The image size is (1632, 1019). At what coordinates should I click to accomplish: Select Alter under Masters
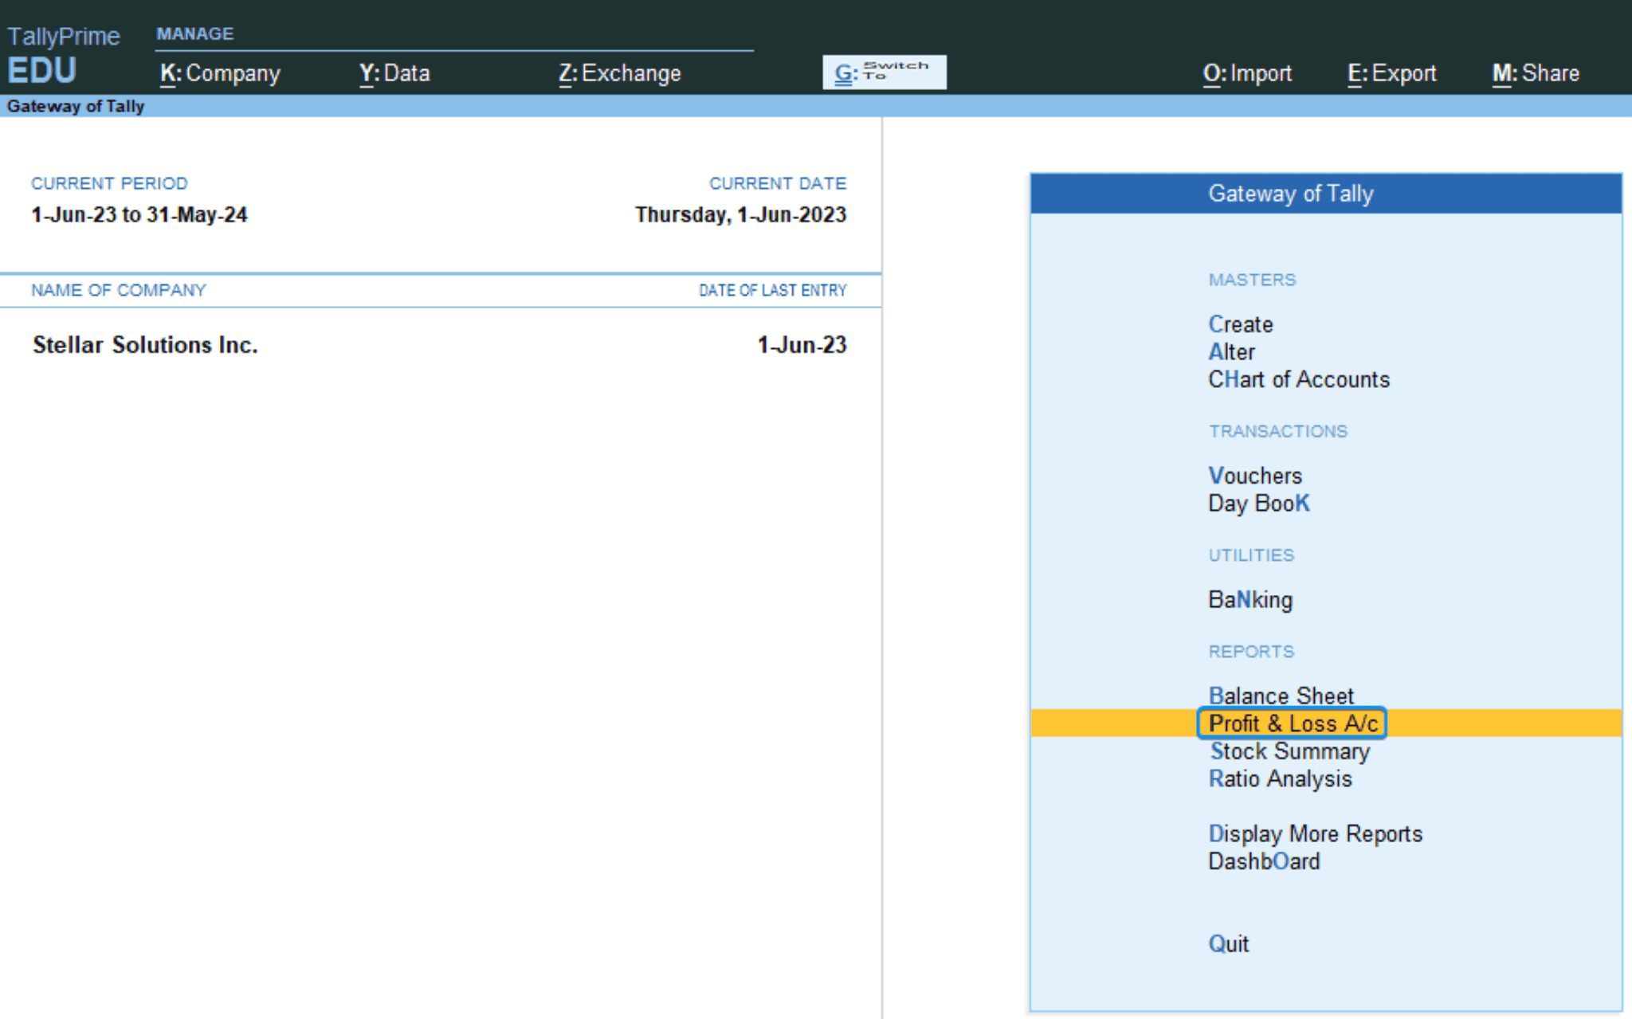(x=1231, y=352)
